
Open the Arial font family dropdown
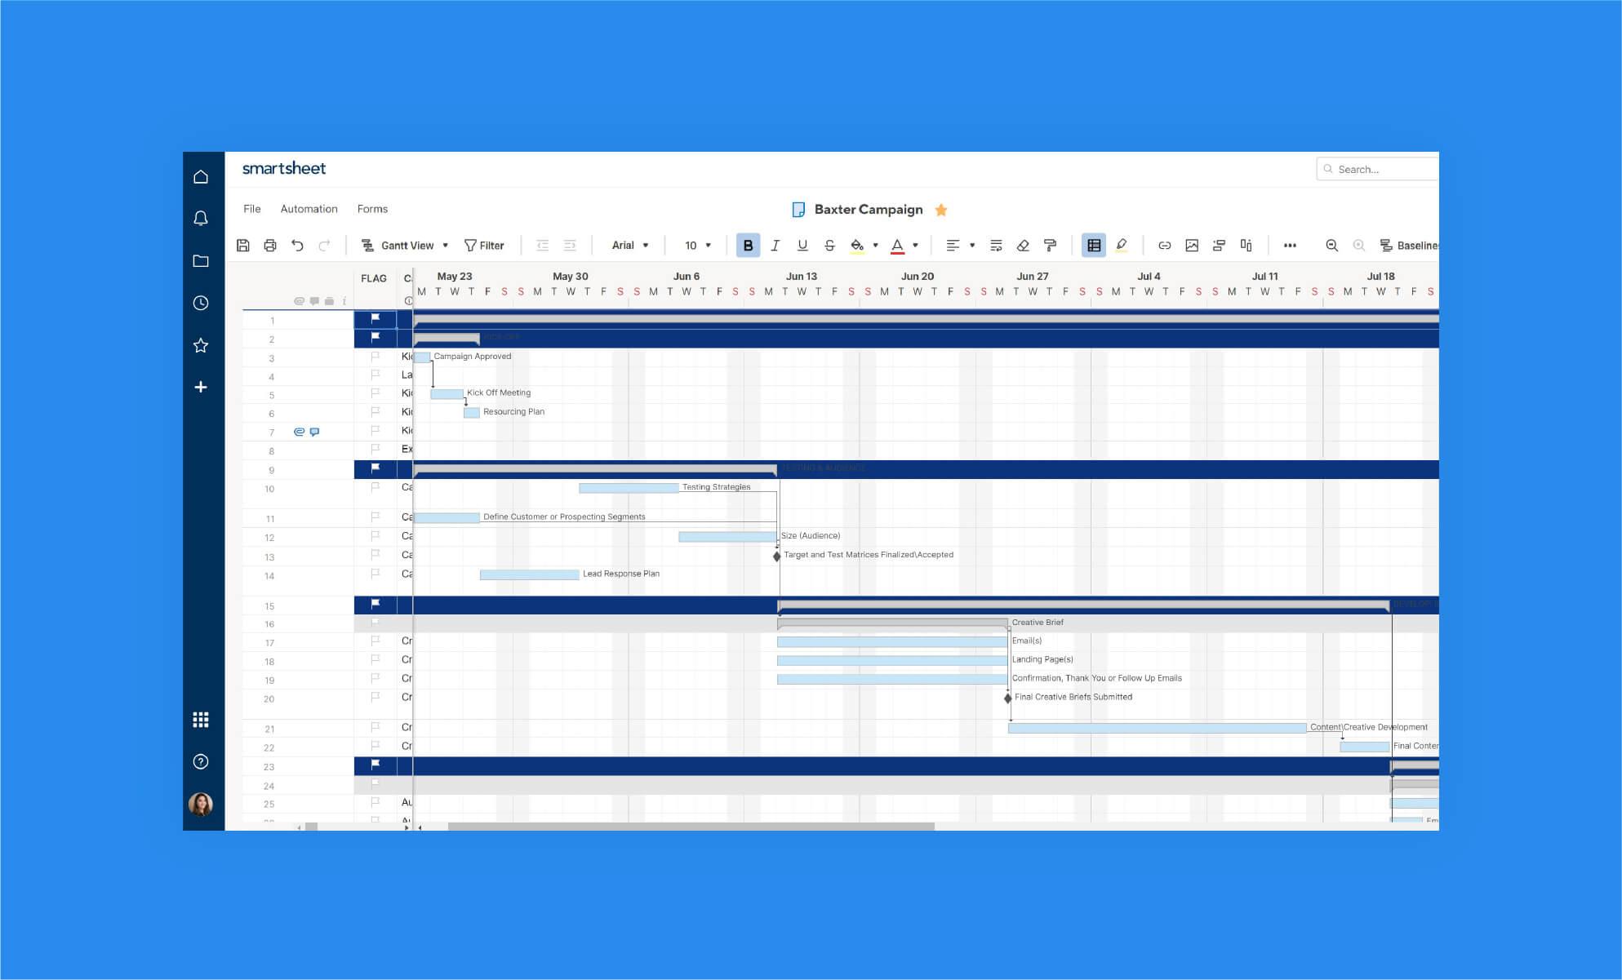(629, 245)
